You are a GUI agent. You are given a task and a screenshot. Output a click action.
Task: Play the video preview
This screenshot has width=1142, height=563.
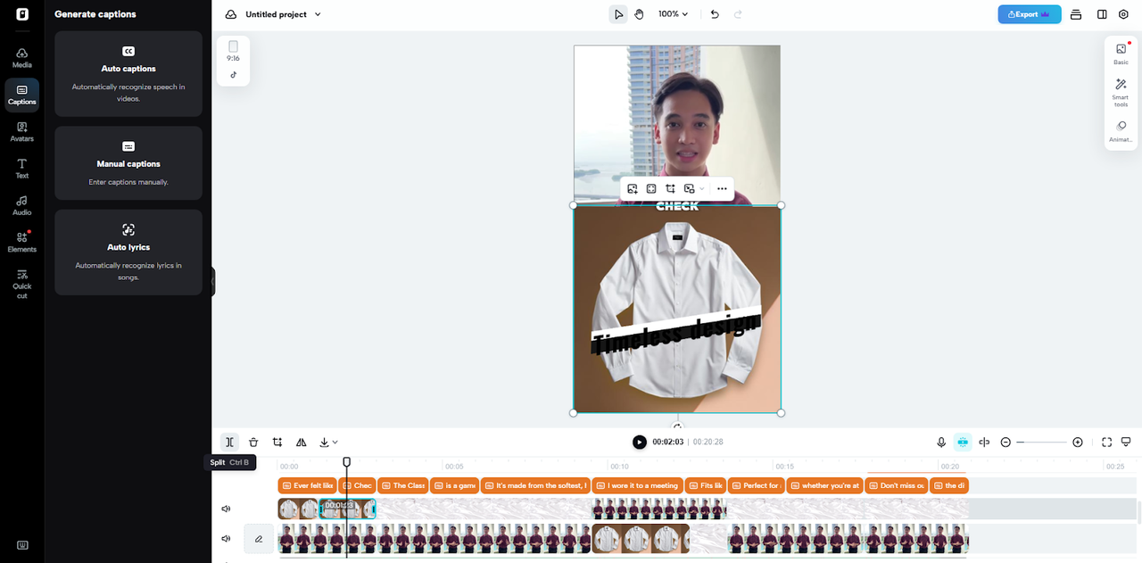click(x=640, y=442)
